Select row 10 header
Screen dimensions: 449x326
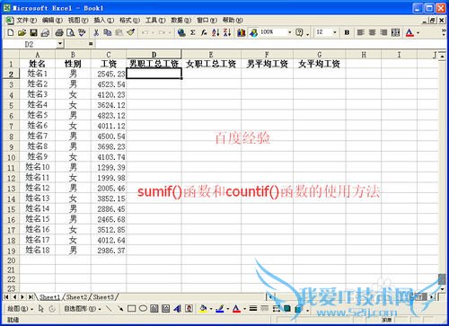pyautogui.click(x=11, y=157)
